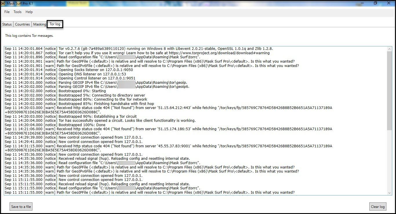Click the restore window button
Screen dimensions: 396x214
[x=375, y=3]
